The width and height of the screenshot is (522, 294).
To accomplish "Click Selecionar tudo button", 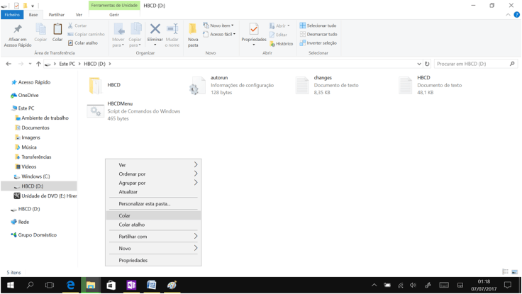I will (x=318, y=26).
